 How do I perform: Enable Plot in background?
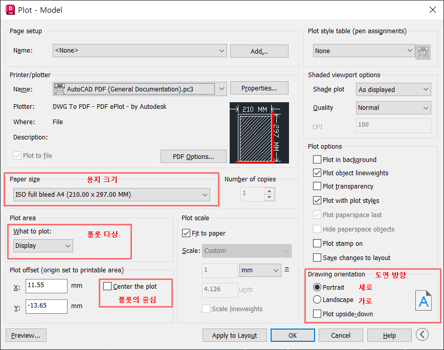point(317,159)
